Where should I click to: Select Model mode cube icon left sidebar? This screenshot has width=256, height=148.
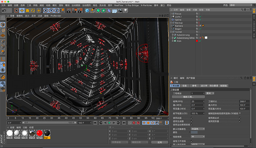[x=3, y=24]
